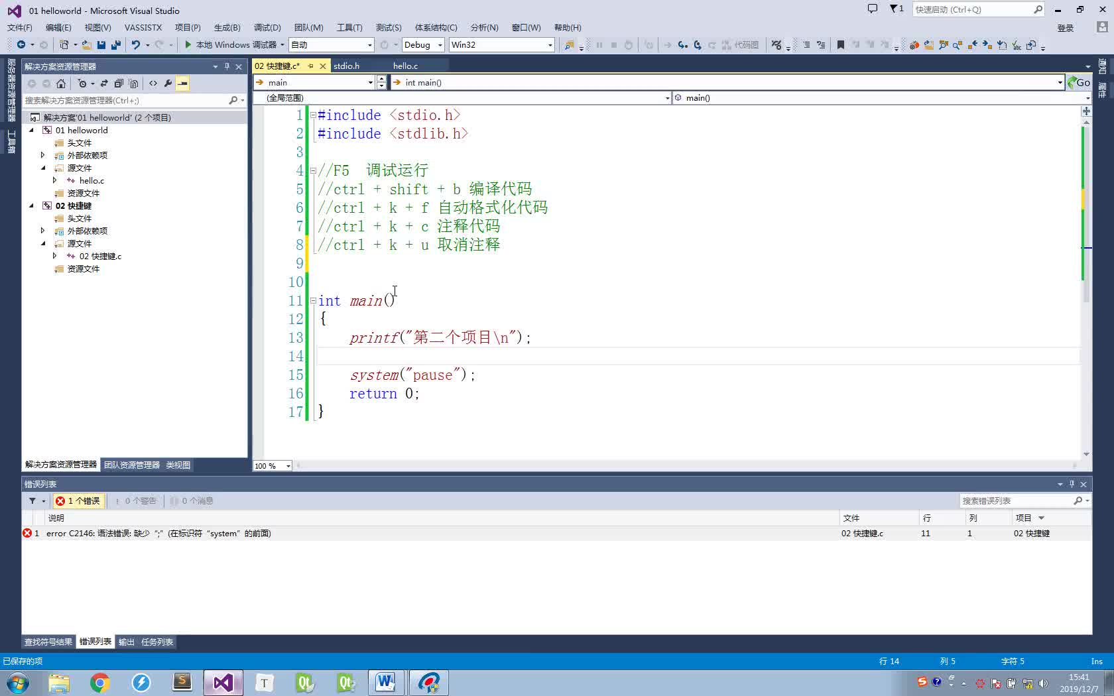Screen dimensions: 1114x696
Task: Click the Step Over debug icon
Action: 697,44
